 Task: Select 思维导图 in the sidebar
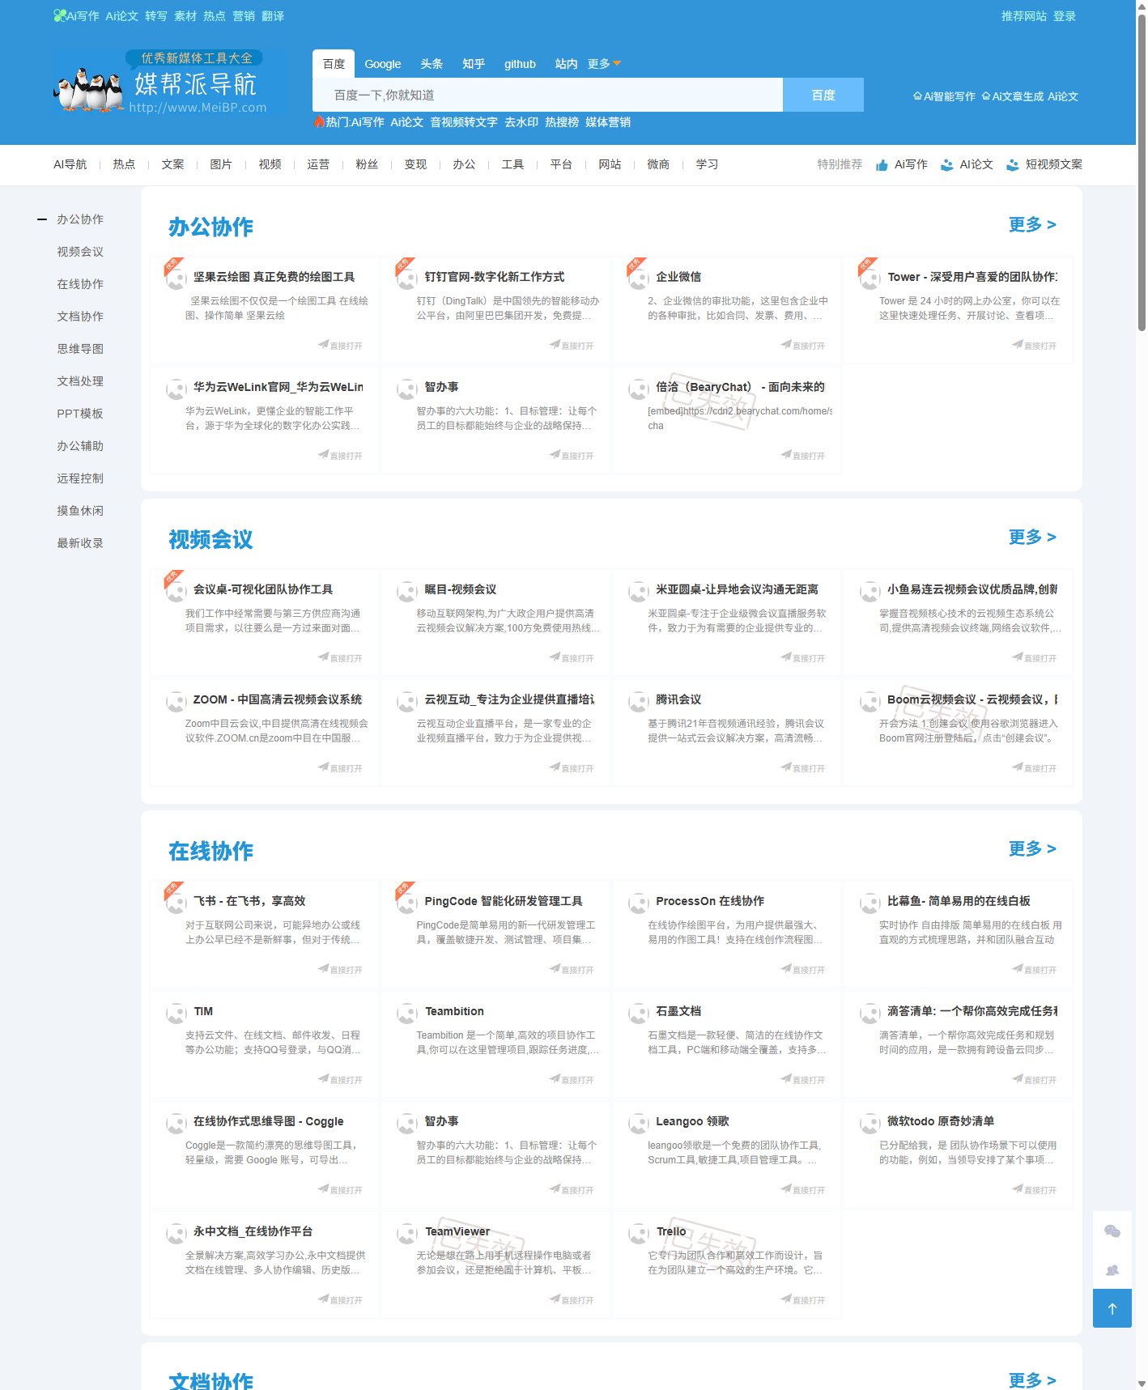point(80,349)
